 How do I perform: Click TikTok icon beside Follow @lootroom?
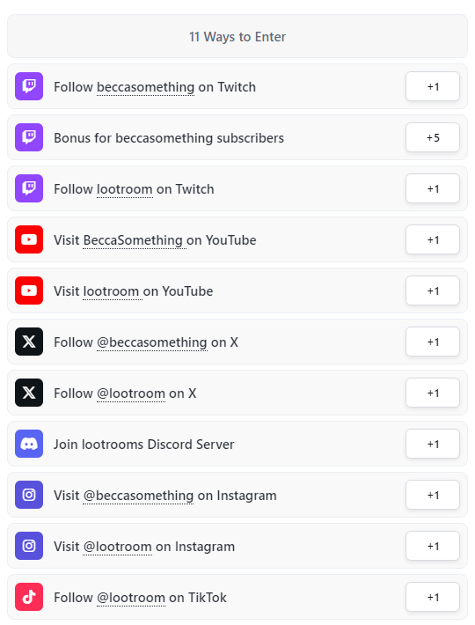pos(29,596)
